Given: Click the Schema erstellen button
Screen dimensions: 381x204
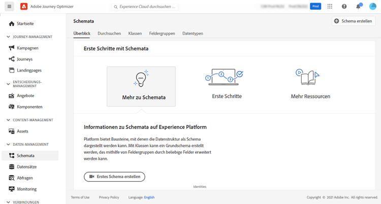Looking at the screenshot, I should click(x=354, y=21).
